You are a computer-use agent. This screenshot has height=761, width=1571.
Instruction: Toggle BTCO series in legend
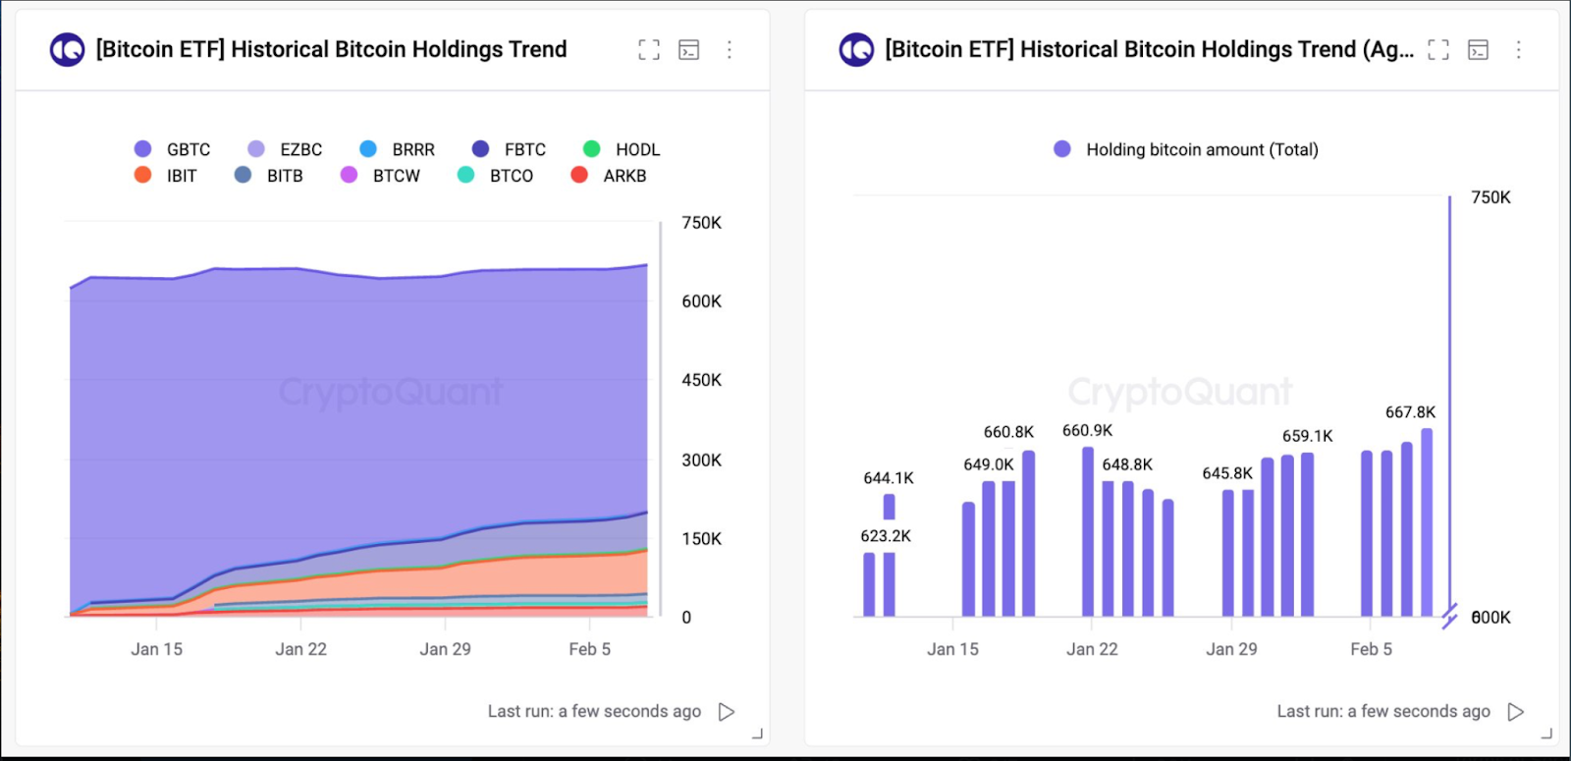496,176
